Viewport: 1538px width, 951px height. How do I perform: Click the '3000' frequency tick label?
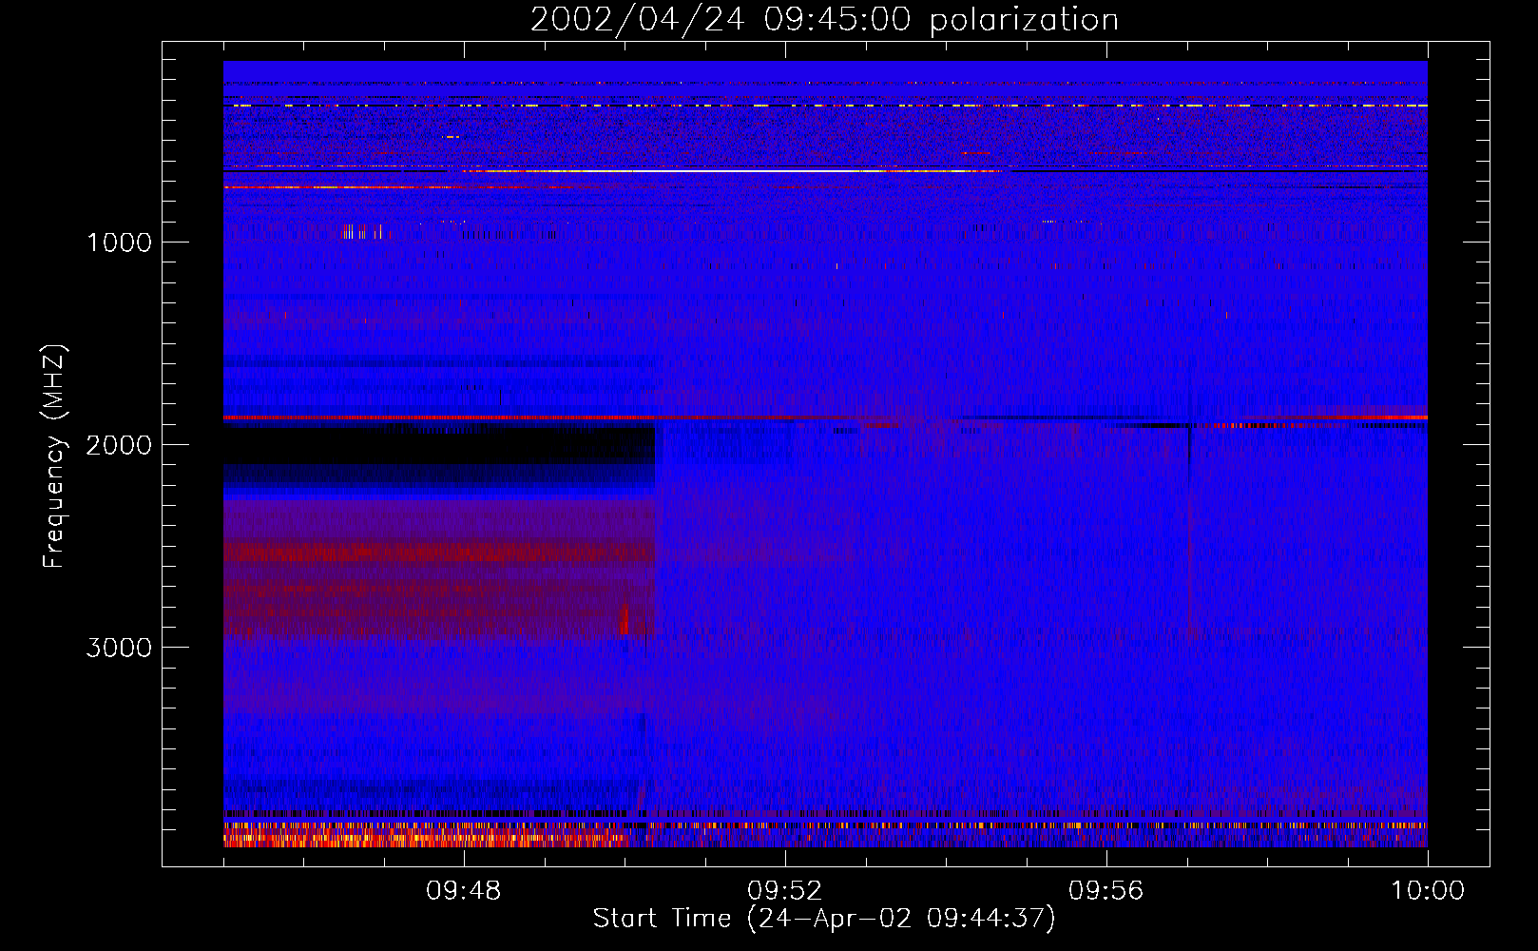pyautogui.click(x=119, y=648)
